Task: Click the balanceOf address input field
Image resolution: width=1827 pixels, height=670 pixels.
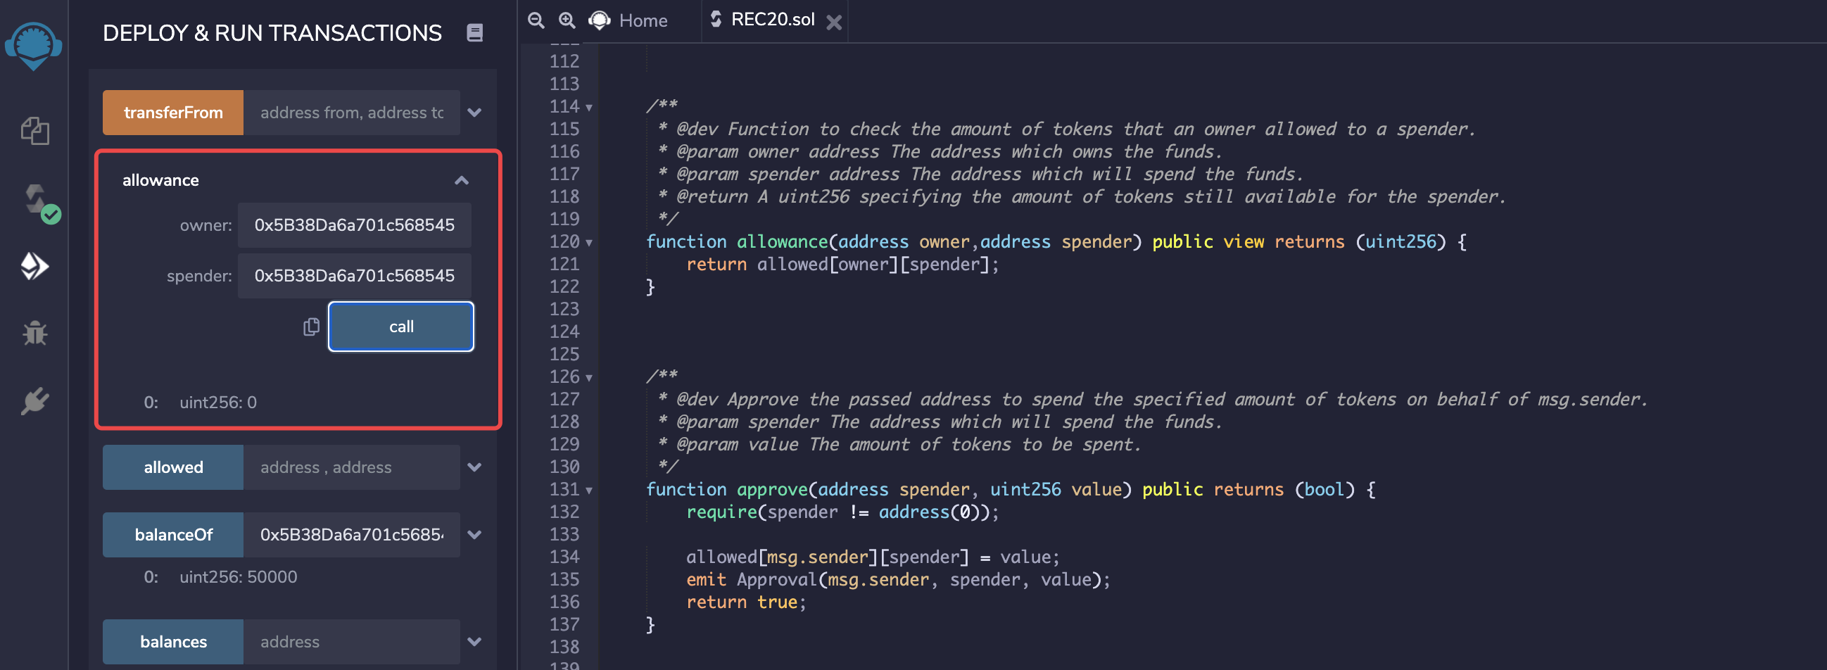Action: point(352,535)
